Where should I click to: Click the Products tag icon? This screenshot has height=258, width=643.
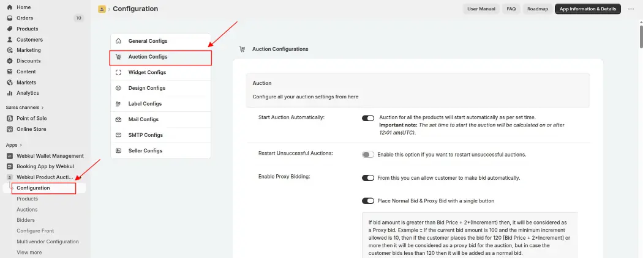pos(10,29)
